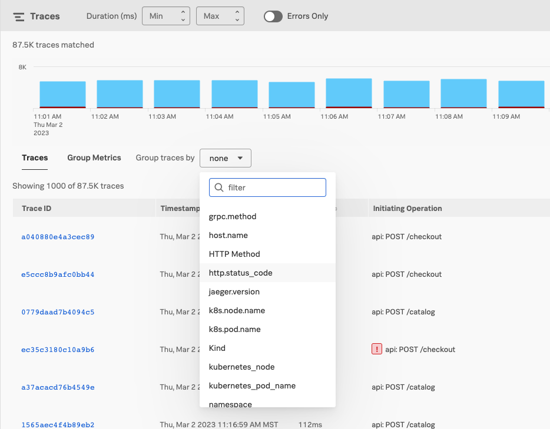The image size is (550, 429).
Task: Select kubernetes_node option
Action: click(267, 367)
